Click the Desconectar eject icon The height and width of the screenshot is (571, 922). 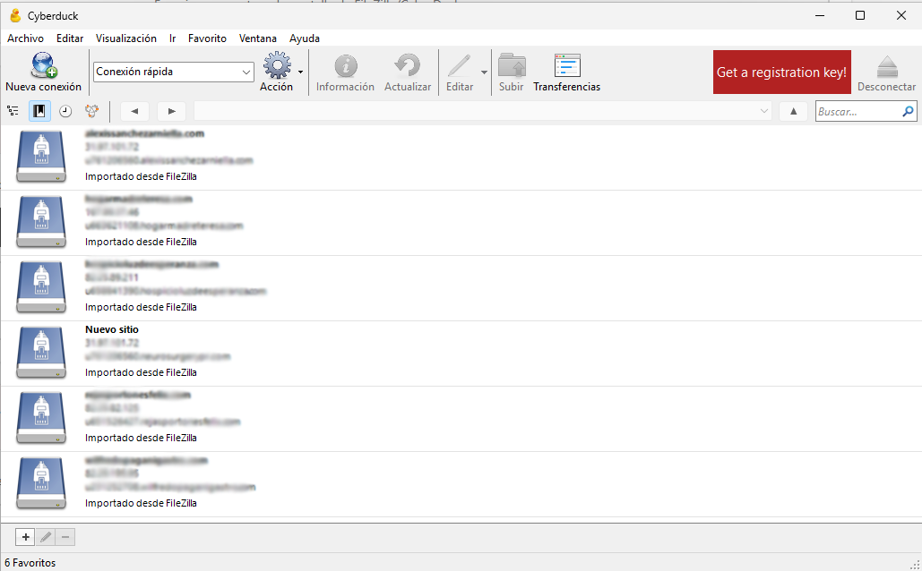tap(886, 65)
